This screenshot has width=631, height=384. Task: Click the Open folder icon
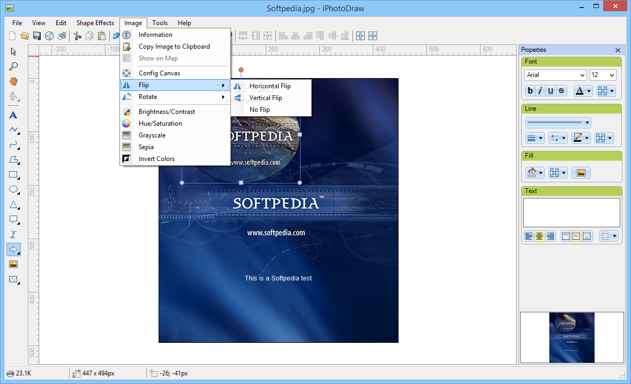tap(25, 36)
